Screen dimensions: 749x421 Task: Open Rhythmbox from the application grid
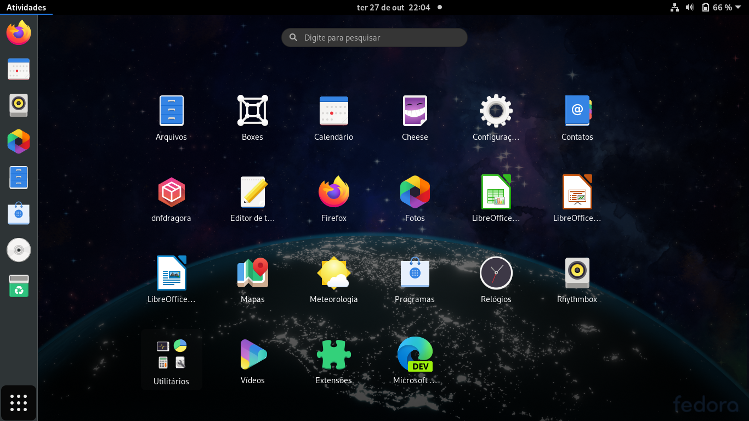point(577,273)
